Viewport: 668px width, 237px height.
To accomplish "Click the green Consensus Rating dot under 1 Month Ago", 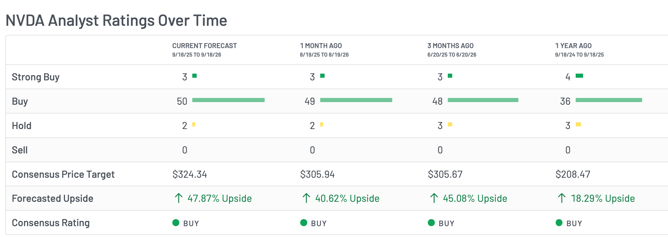I will click(304, 223).
